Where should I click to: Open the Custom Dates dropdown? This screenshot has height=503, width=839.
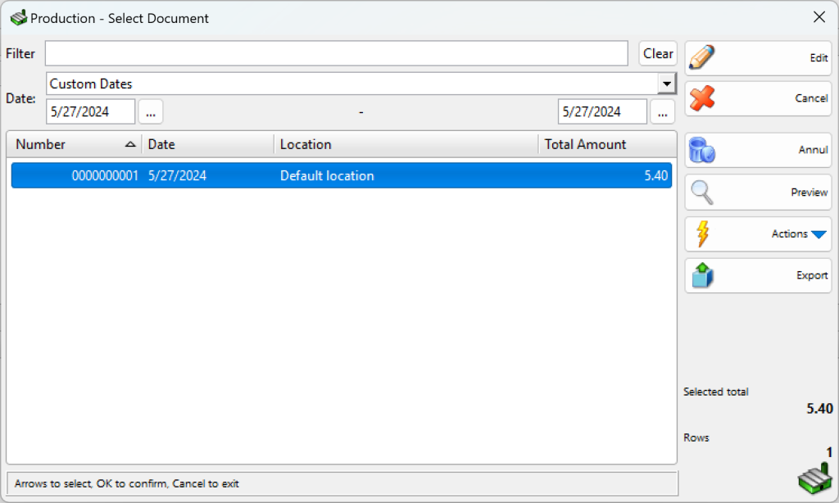tap(666, 84)
